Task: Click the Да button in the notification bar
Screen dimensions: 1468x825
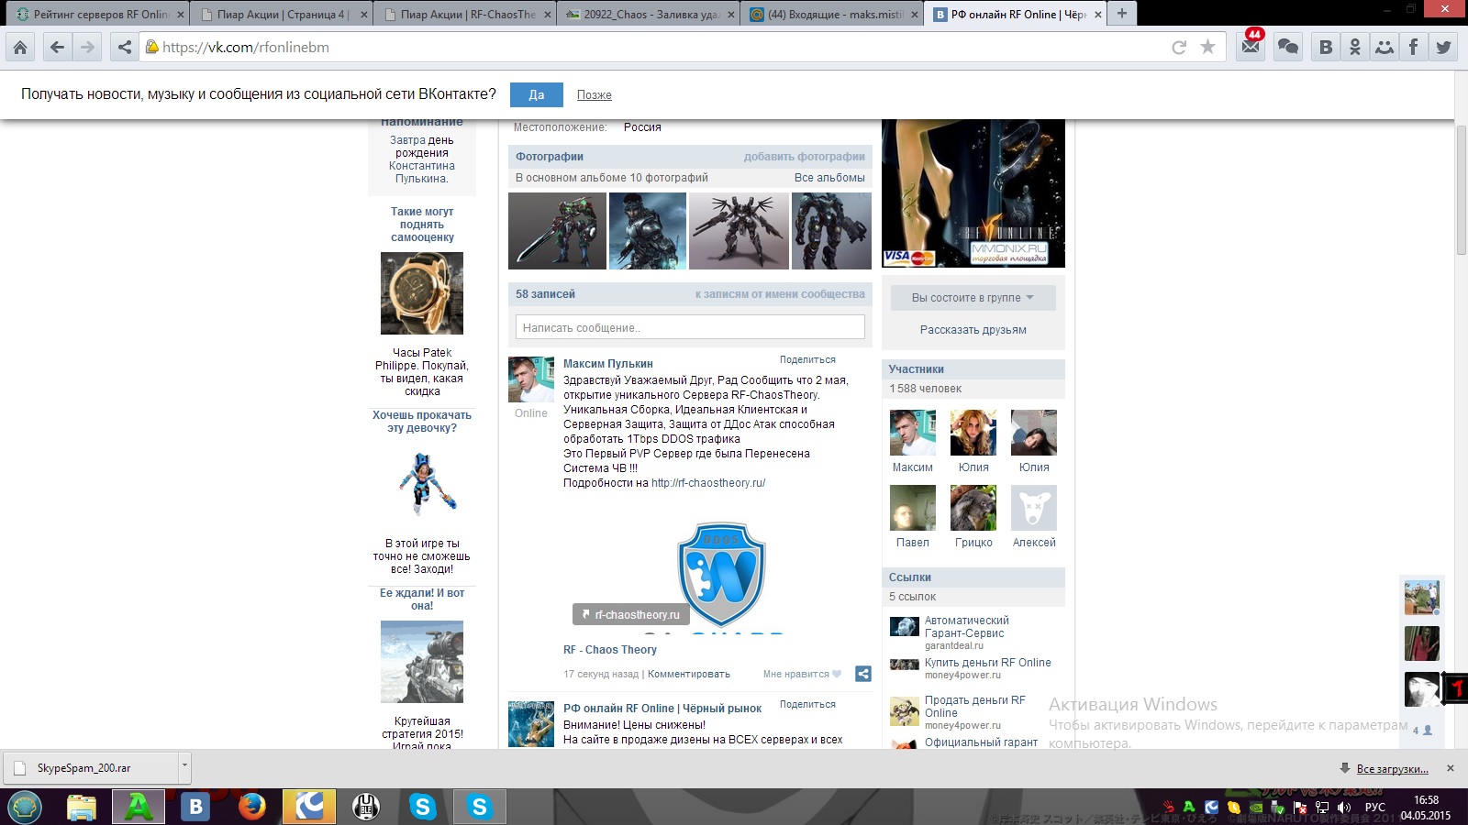Action: [537, 94]
